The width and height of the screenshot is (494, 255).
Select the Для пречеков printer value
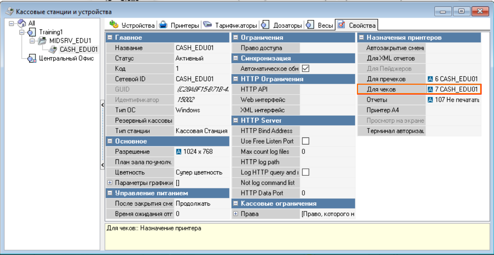pos(454,79)
